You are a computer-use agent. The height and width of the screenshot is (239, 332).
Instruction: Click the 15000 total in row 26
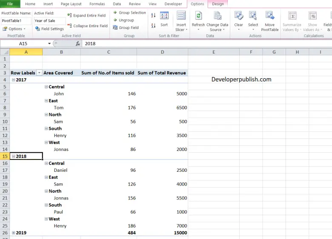(x=163, y=233)
